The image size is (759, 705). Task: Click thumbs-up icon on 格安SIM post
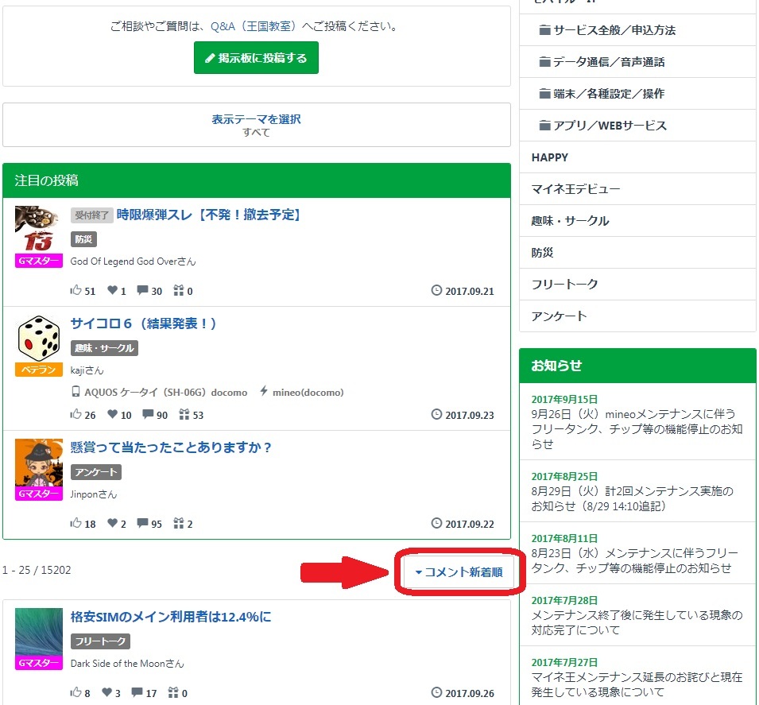point(76,693)
